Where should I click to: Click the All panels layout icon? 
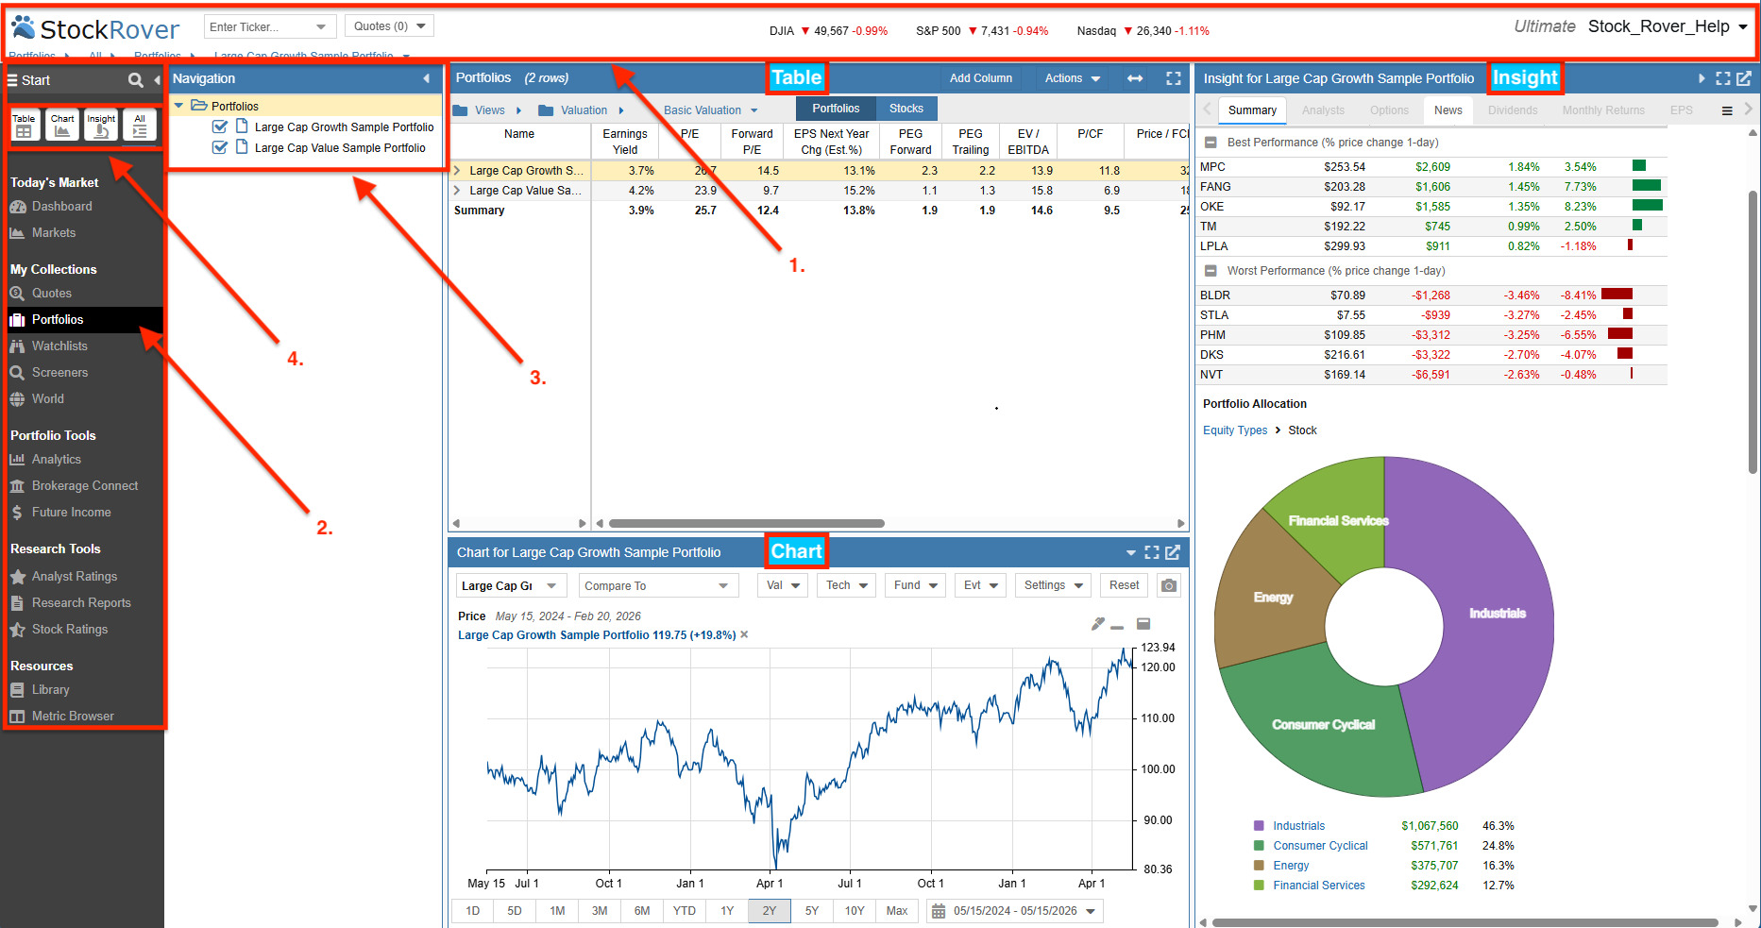coord(140,126)
